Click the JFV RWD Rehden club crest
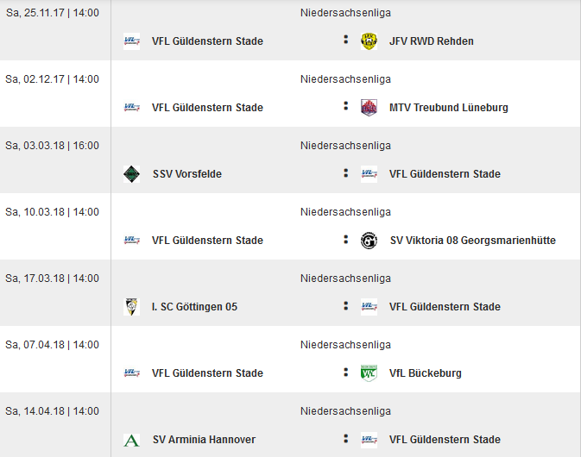The height and width of the screenshot is (457, 581). point(369,41)
